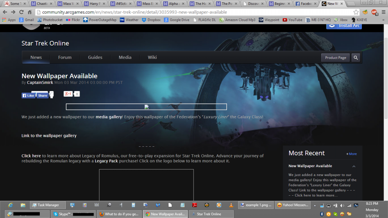This screenshot has width=388, height=218.
Task: Open Task Manager from the taskbar
Action: 48,205
